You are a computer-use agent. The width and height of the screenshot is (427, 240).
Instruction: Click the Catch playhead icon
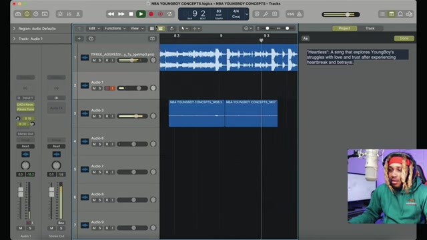(x=171, y=28)
